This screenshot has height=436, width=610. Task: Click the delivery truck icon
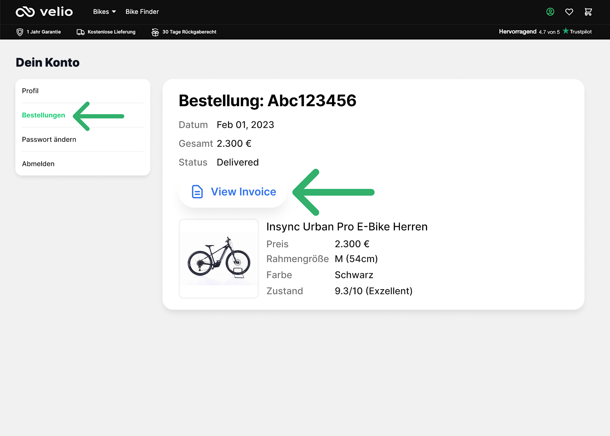point(80,32)
